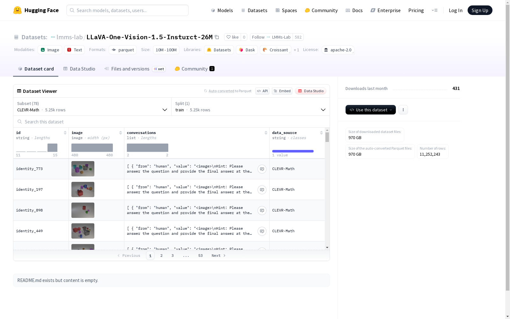Go to page 3 of the dataset
Image resolution: width=510 pixels, height=319 pixels.
[173, 256]
